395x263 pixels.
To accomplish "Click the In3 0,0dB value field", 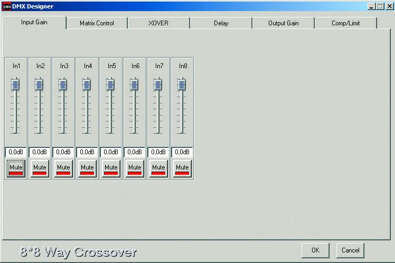I will [63, 152].
